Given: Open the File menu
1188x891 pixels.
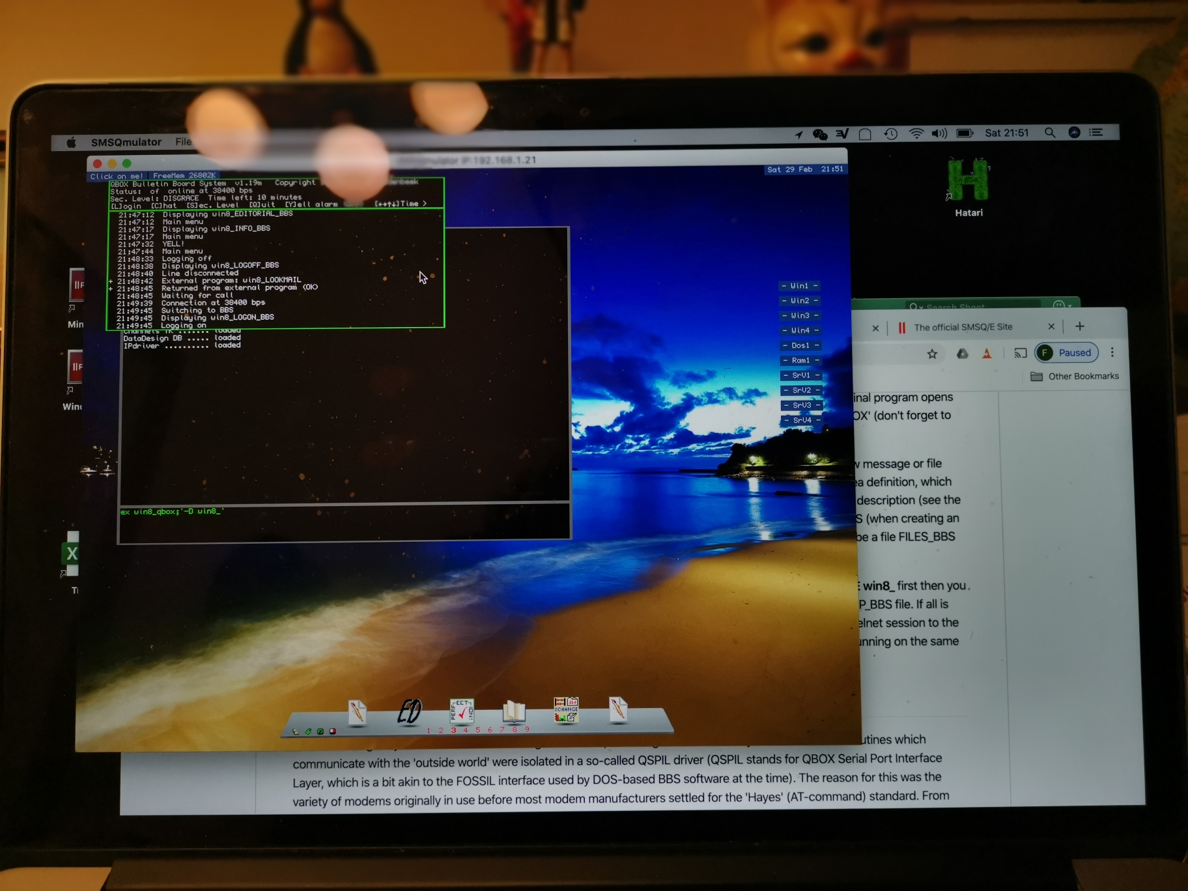Looking at the screenshot, I should [183, 141].
